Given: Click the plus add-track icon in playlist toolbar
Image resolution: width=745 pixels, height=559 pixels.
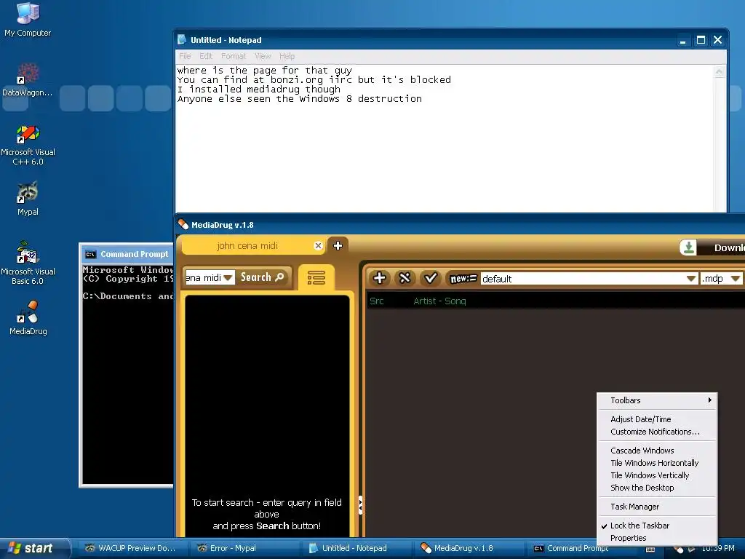Looking at the screenshot, I should tap(380, 278).
